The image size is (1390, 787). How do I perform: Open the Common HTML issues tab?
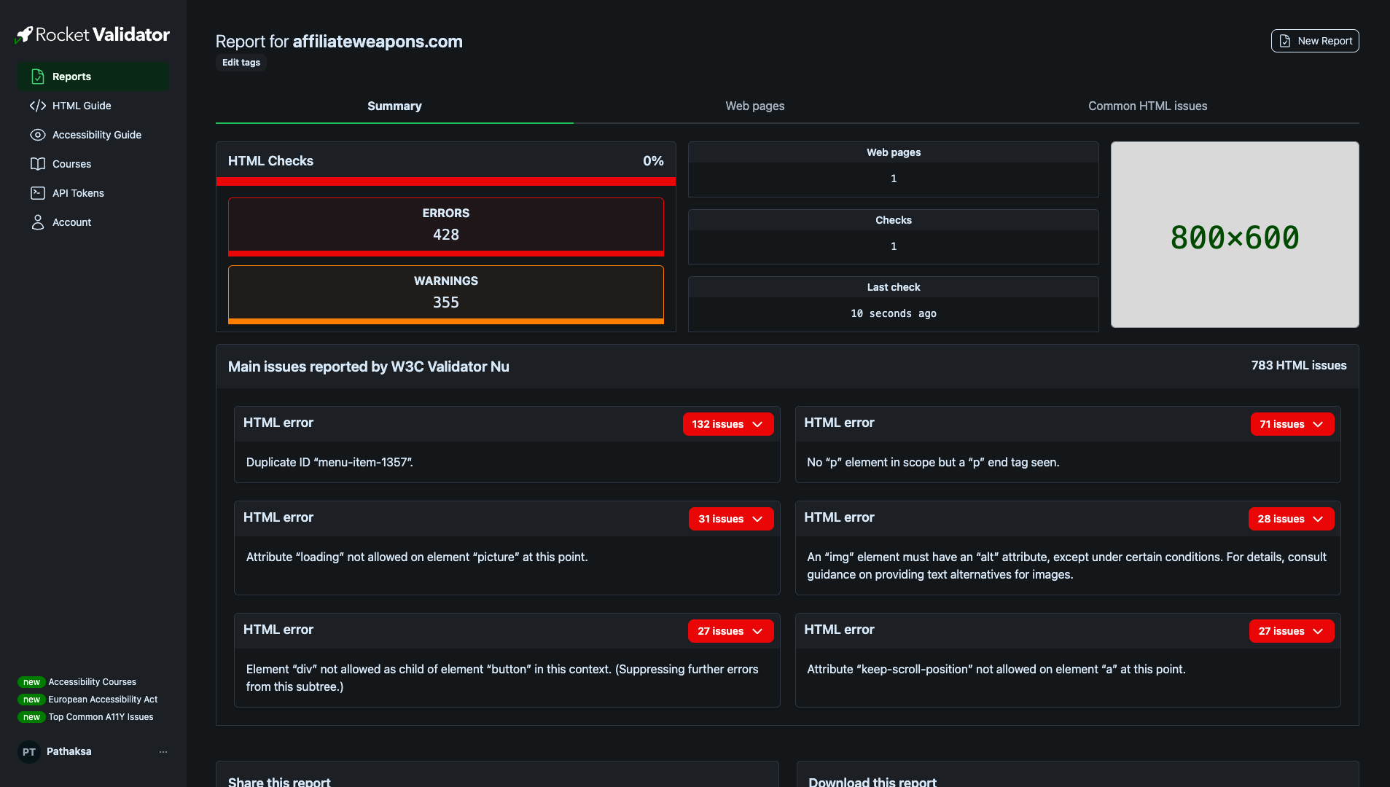coord(1147,106)
